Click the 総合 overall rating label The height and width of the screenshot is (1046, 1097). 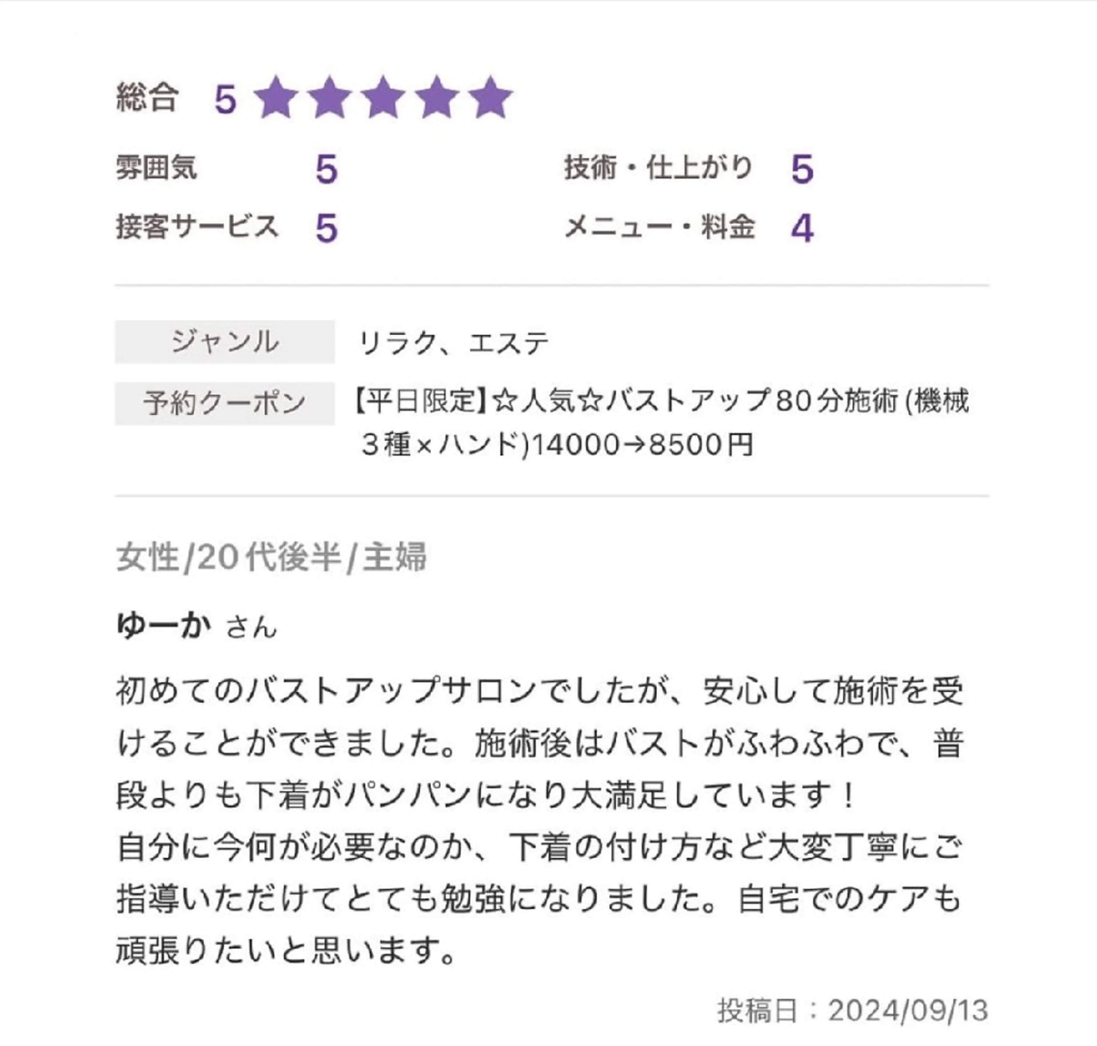click(147, 98)
